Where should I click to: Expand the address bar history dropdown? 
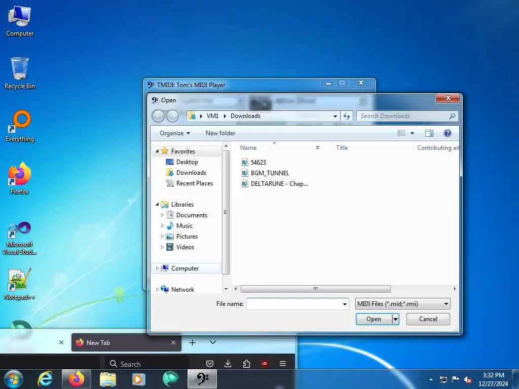coord(335,116)
